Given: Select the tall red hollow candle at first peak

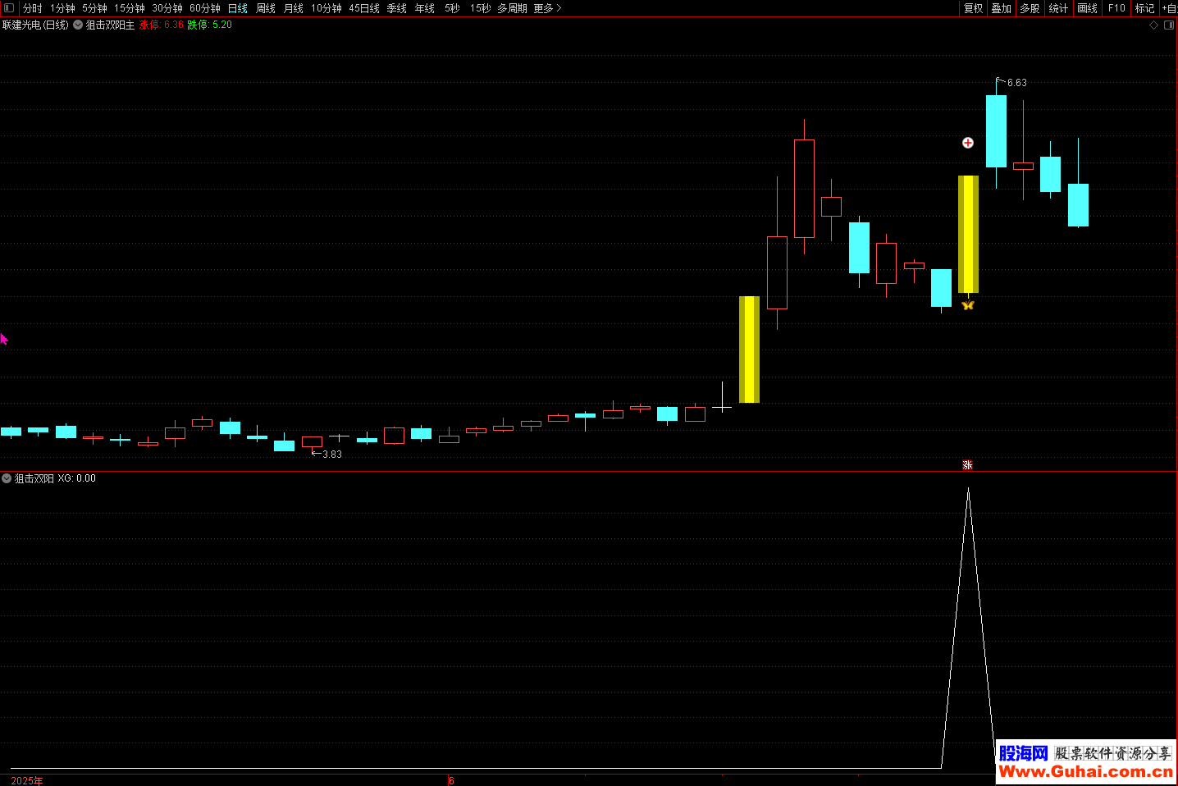Looking at the screenshot, I should click(804, 188).
